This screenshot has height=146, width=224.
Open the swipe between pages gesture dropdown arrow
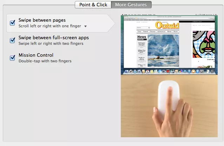[85, 26]
